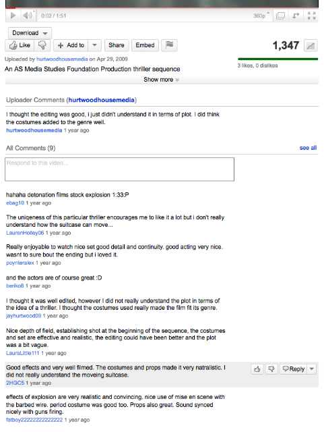Enter fullscreen mode
Screen dimensions: 324x432
(x=311, y=16)
